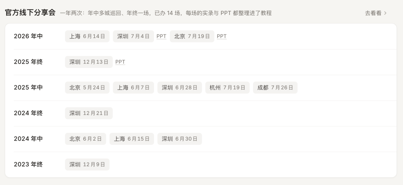Choose the 上海 6月7日 event chip
The image size is (403, 185).
click(133, 88)
